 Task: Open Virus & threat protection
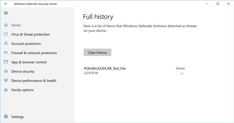(31, 34)
